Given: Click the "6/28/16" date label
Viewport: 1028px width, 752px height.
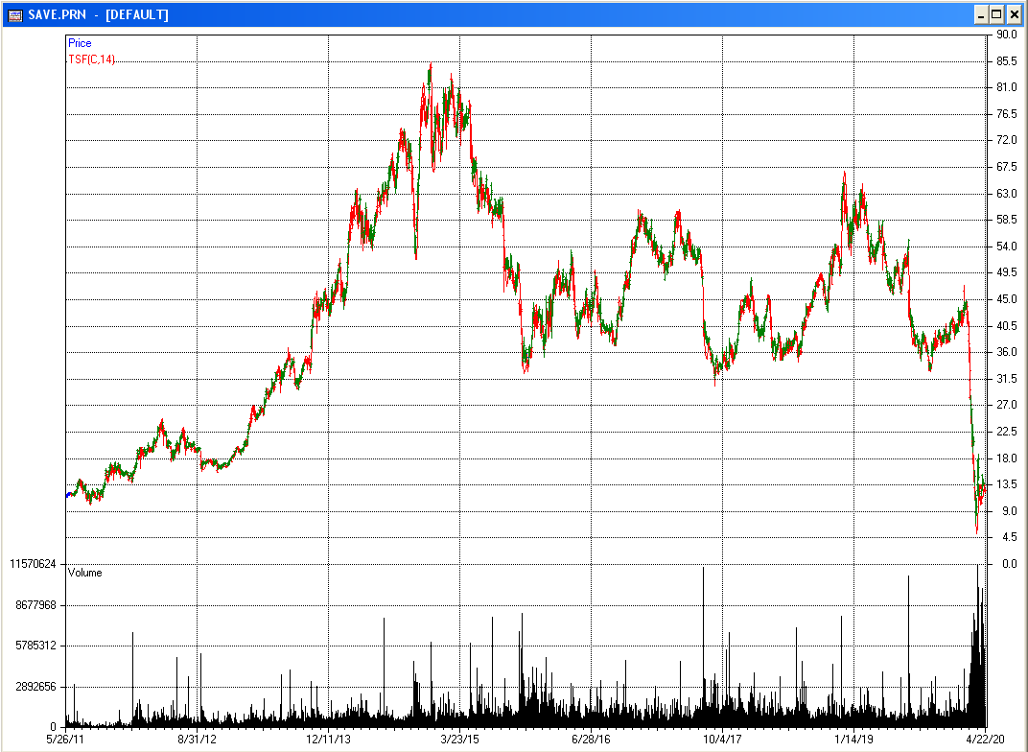Looking at the screenshot, I should (591, 740).
